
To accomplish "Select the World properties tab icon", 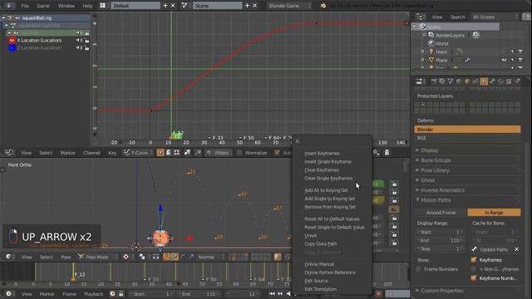I will 459,81.
